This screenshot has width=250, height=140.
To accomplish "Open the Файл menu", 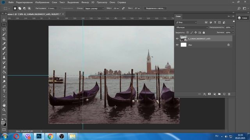I will [11, 2].
